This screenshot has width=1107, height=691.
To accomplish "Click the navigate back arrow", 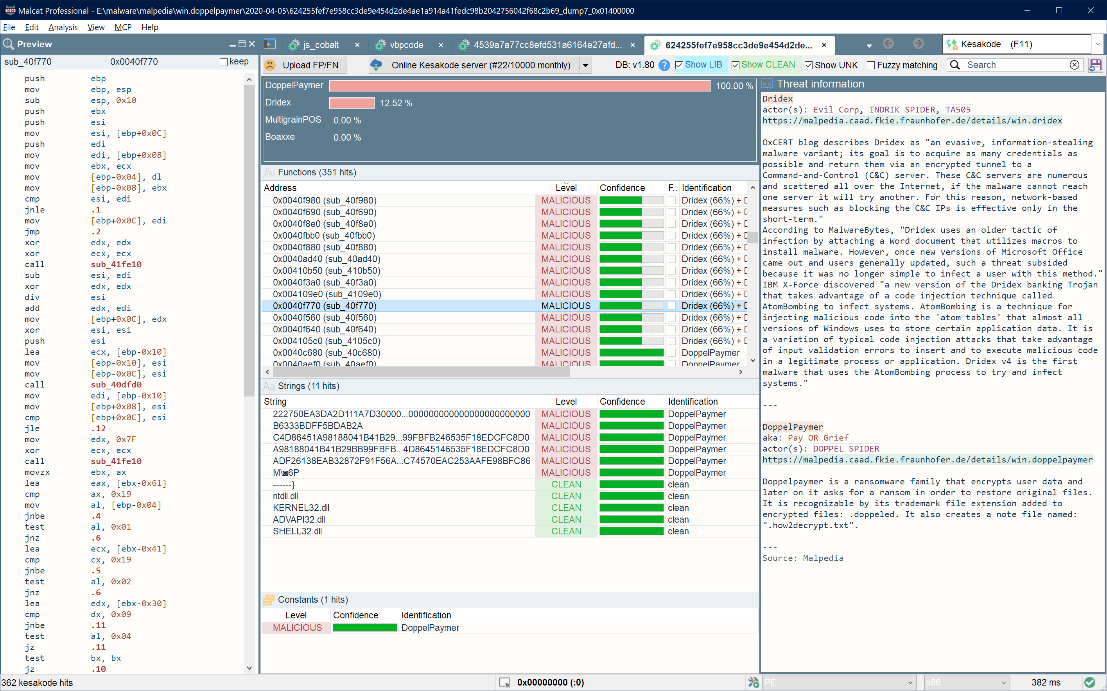I will point(888,44).
